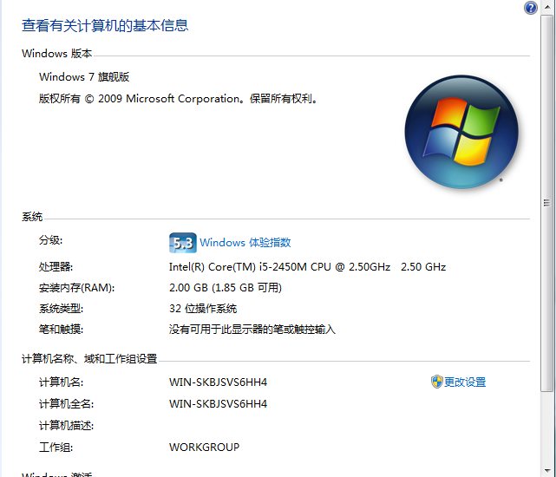Click the 2009 Microsoft Corporation copyright line

pos(178,99)
